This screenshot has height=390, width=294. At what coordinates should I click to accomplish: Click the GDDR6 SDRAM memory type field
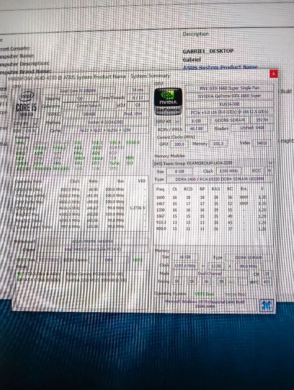tap(230, 120)
